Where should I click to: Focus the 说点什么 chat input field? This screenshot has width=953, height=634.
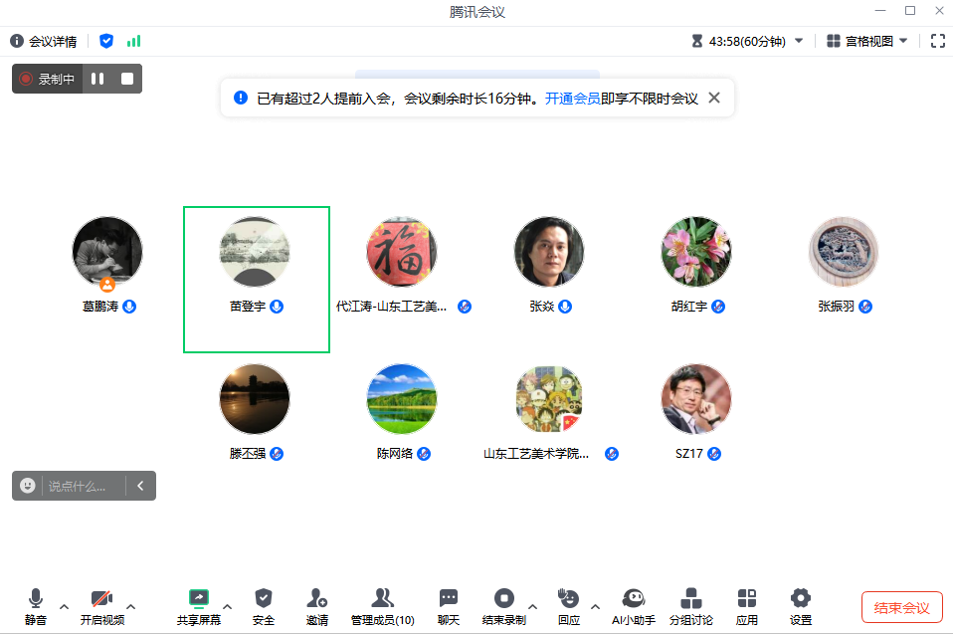click(x=84, y=487)
